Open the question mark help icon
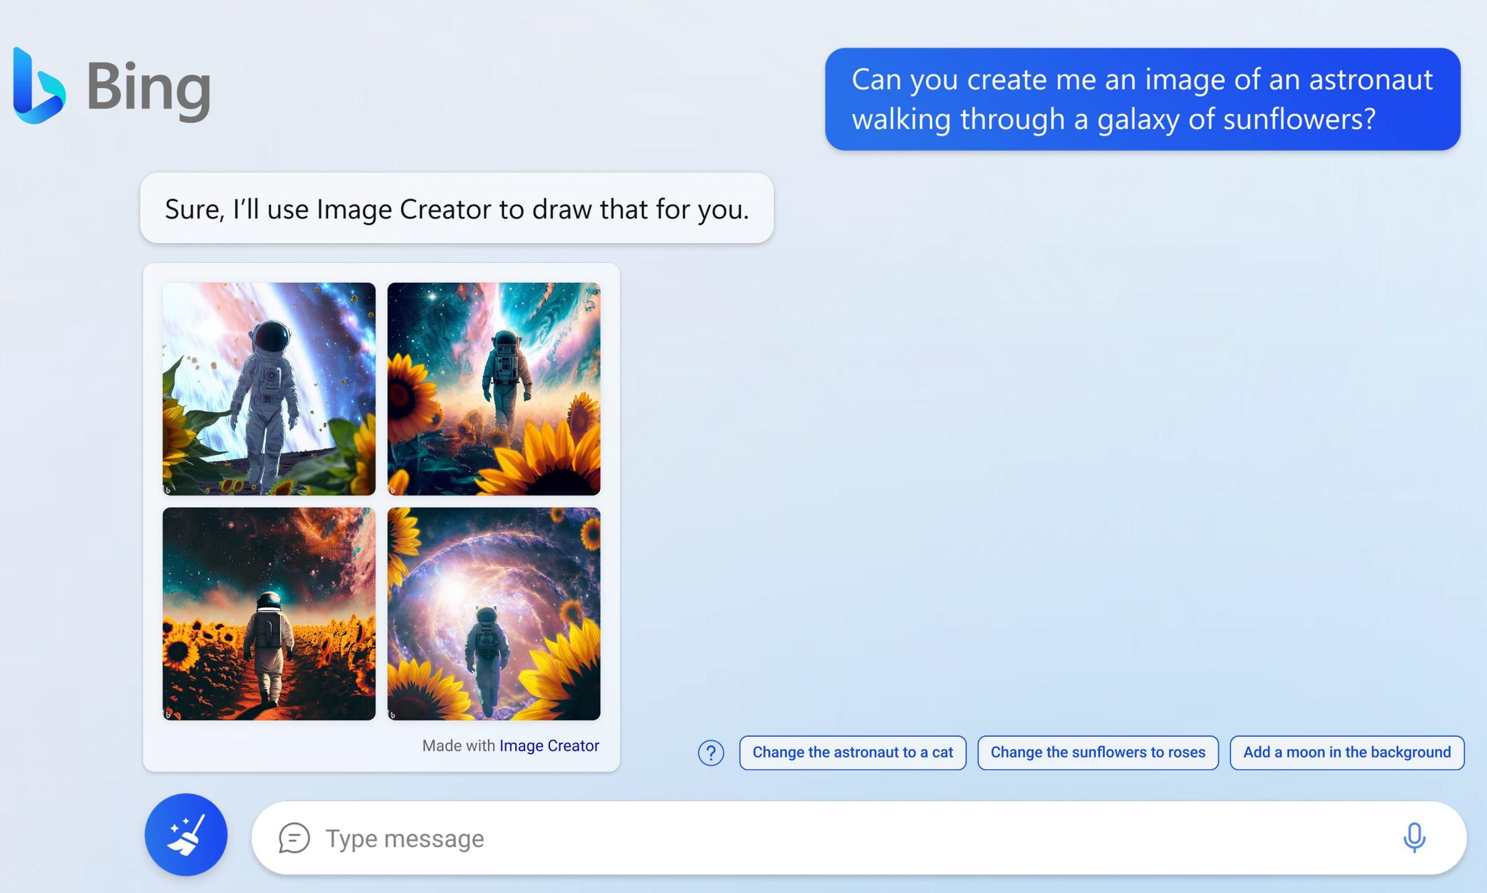 point(711,753)
